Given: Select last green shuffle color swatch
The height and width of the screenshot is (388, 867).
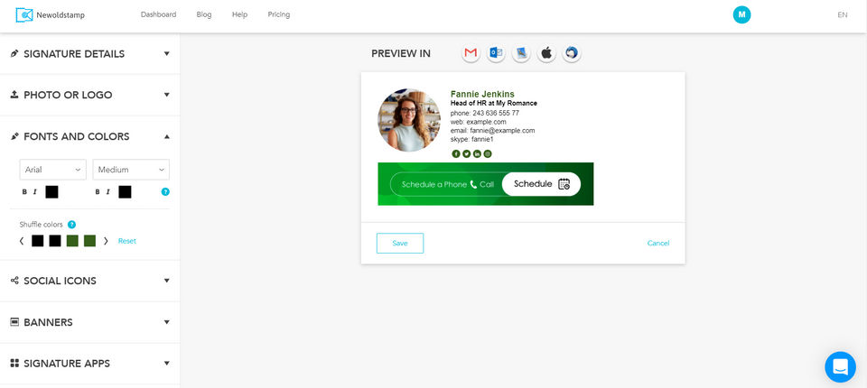Looking at the screenshot, I should (89, 241).
